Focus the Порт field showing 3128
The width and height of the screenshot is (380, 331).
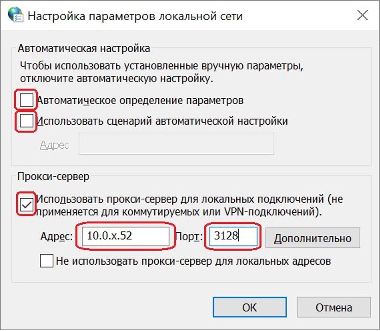tap(233, 236)
